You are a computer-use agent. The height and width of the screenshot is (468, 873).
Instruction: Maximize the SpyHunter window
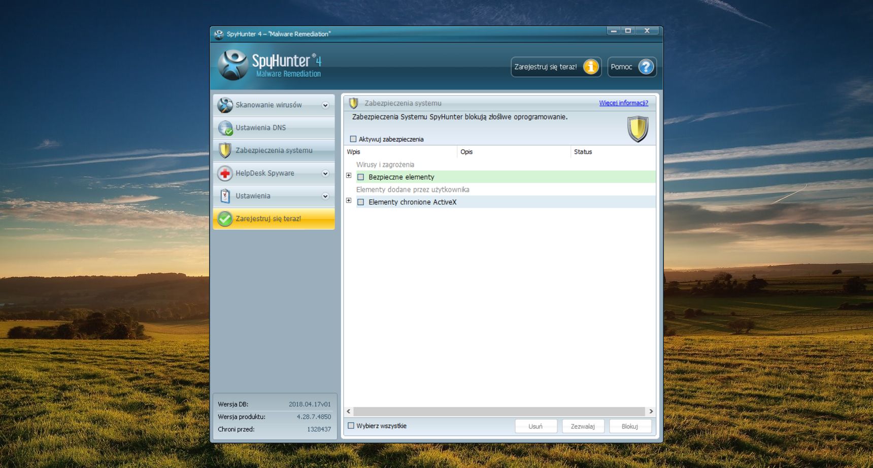tap(628, 31)
